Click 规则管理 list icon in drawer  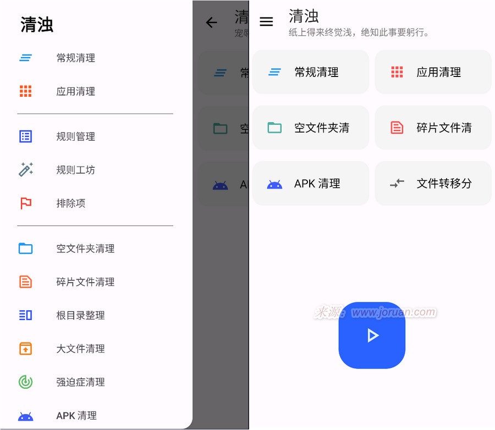[x=26, y=137]
